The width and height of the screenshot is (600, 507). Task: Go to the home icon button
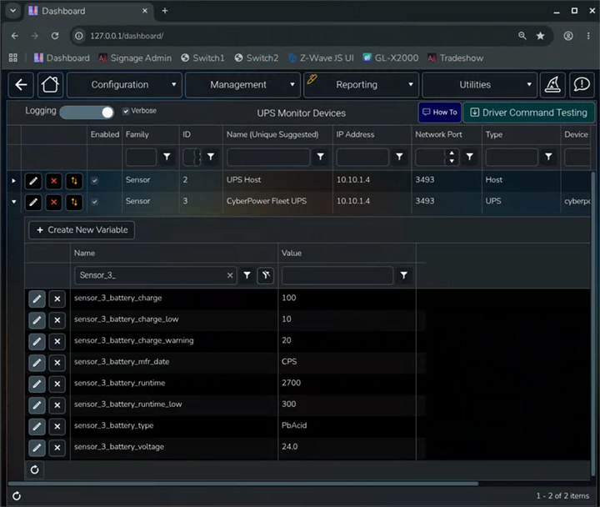click(x=50, y=84)
